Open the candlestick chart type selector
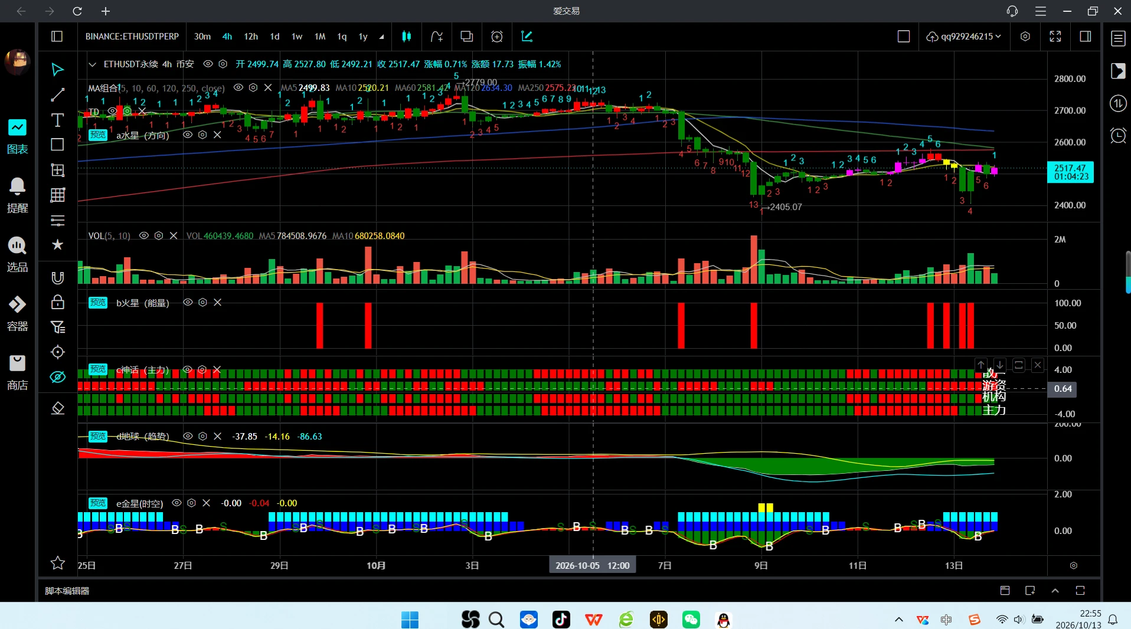 pyautogui.click(x=407, y=37)
